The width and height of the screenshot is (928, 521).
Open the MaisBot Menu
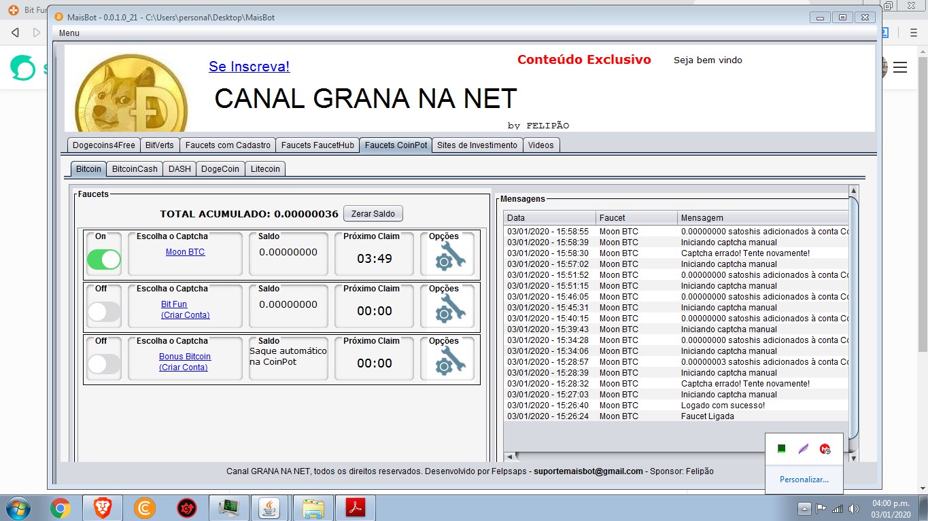click(x=69, y=33)
